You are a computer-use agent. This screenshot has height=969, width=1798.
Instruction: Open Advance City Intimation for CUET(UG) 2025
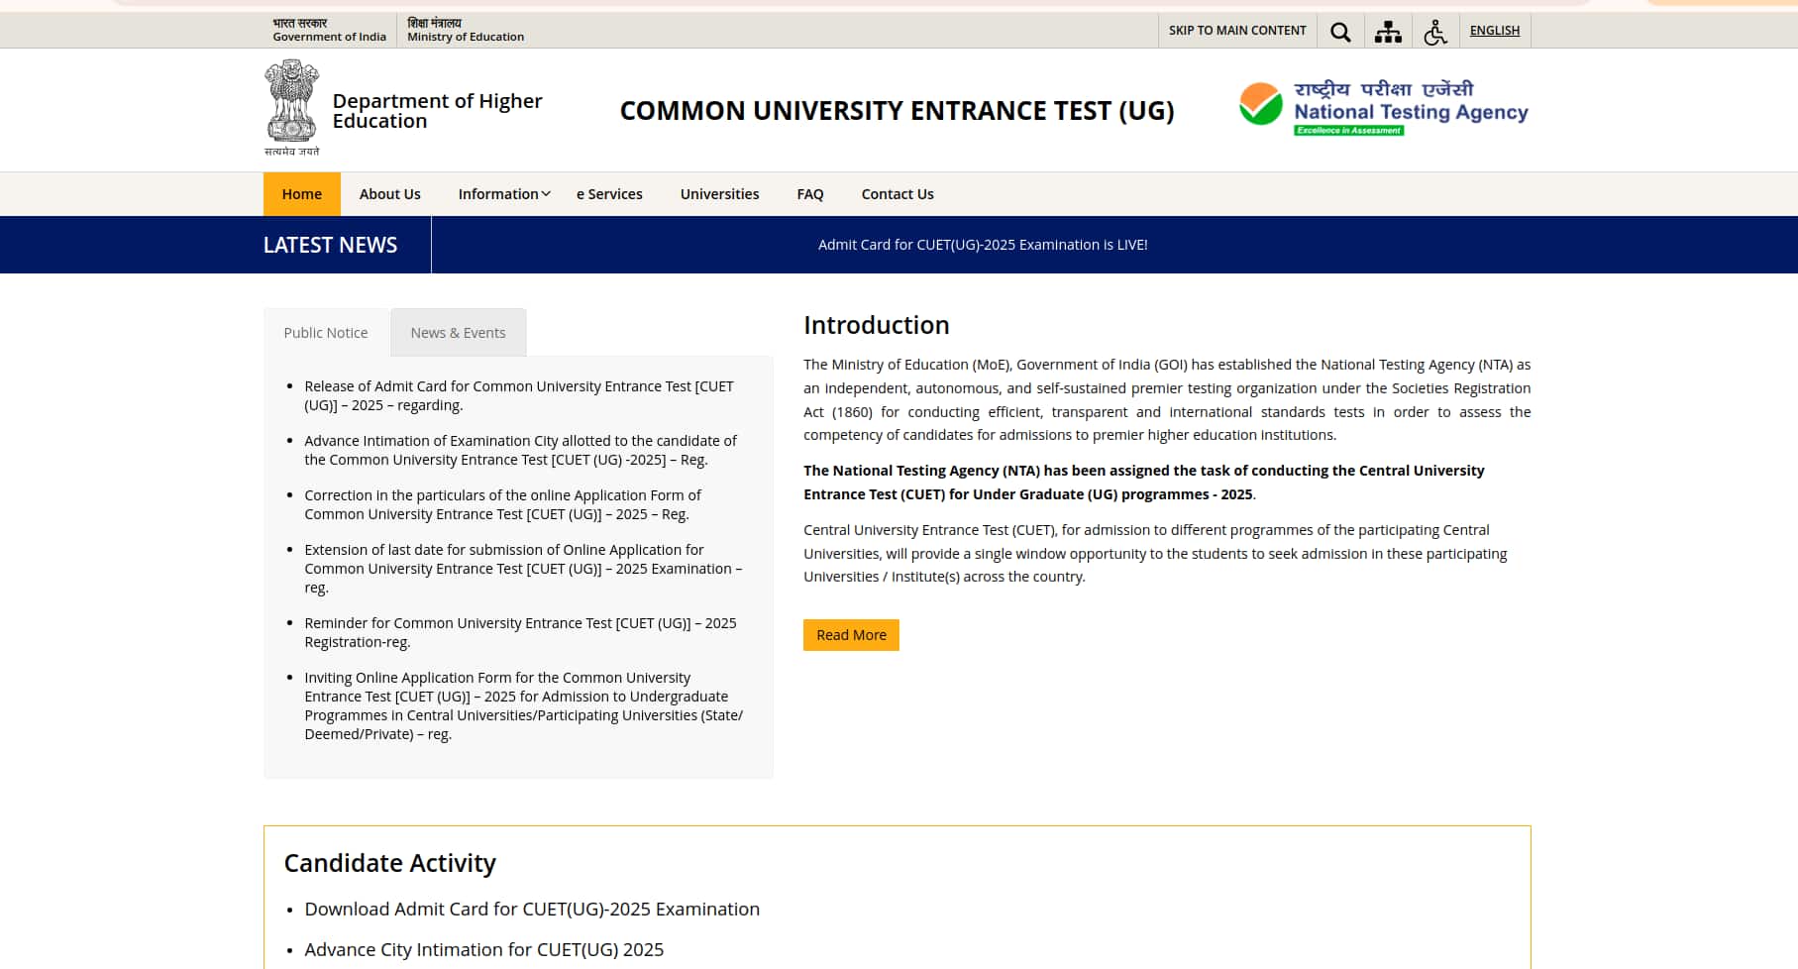[x=483, y=949]
